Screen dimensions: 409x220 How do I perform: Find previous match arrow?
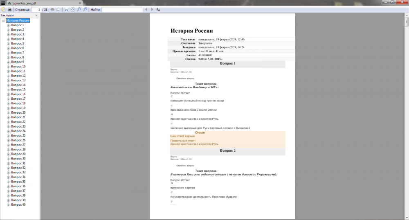point(146,9)
